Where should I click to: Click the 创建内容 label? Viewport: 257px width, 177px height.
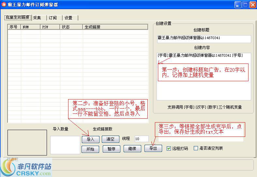tap(202, 48)
